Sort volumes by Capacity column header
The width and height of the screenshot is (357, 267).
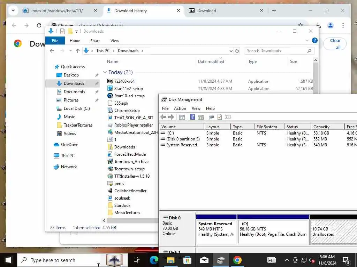click(x=328, y=127)
